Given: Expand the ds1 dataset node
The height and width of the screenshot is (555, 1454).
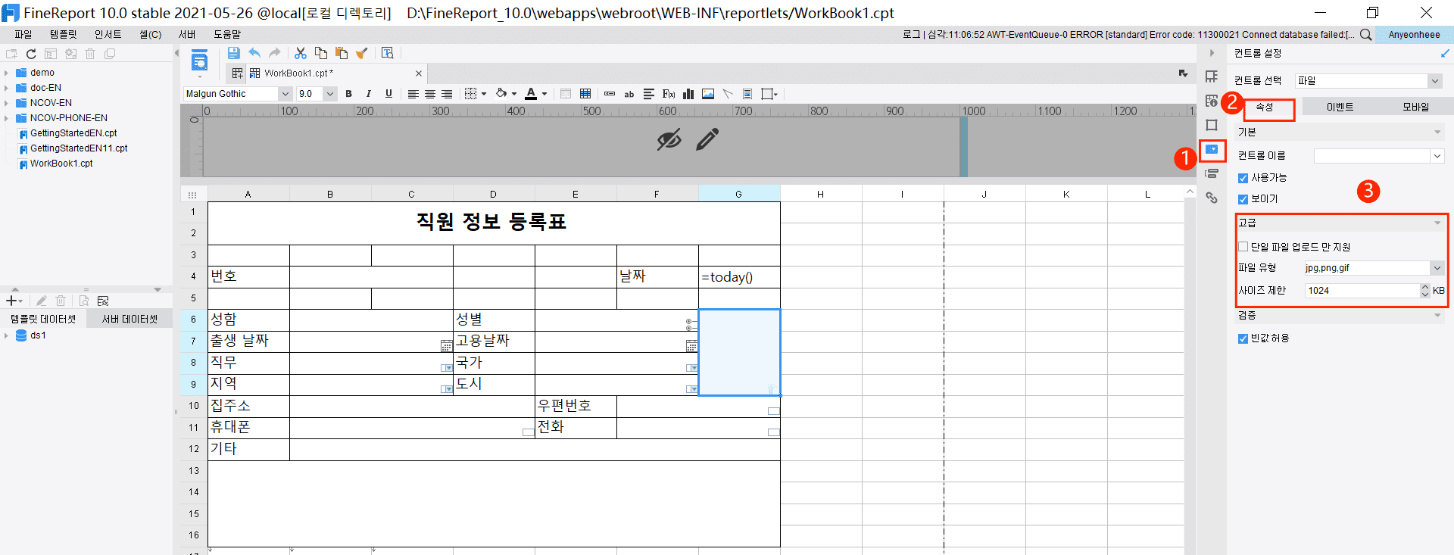Looking at the screenshot, I should [6, 335].
